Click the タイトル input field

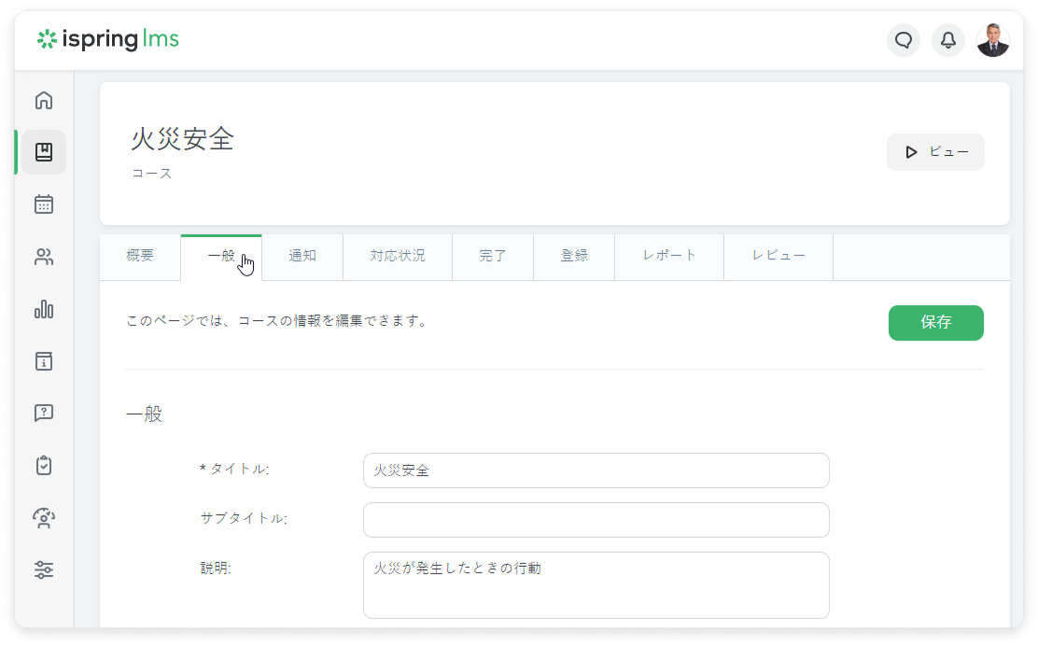596,470
